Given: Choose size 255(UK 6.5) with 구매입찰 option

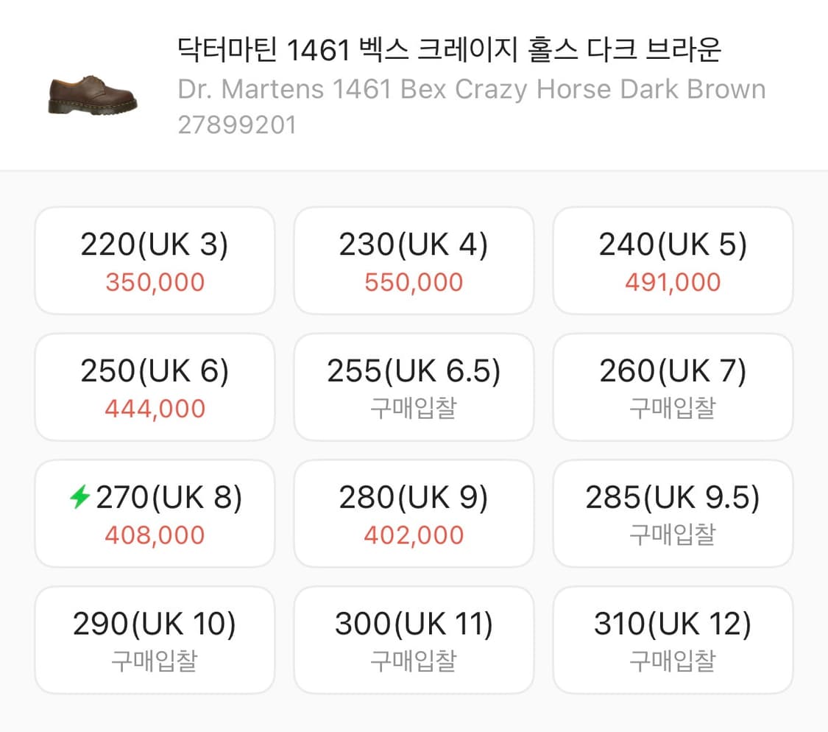Looking at the screenshot, I should 414,387.
